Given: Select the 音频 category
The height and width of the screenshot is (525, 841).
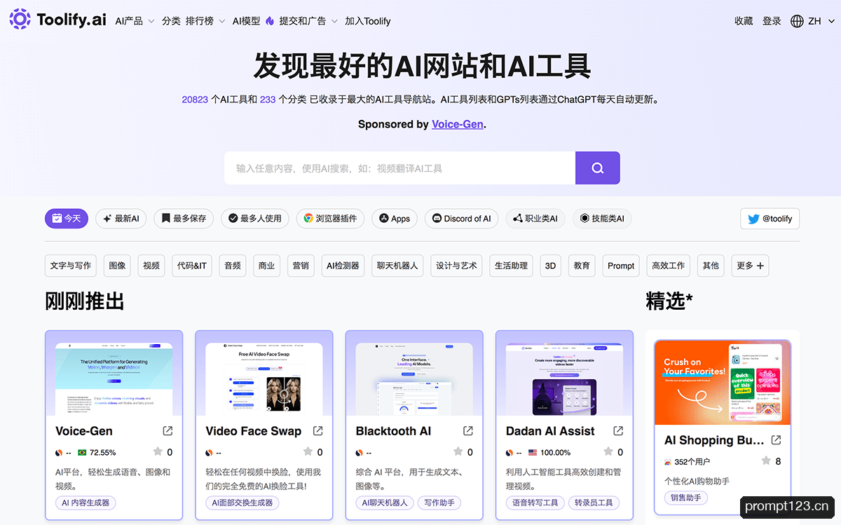Looking at the screenshot, I should point(233,266).
